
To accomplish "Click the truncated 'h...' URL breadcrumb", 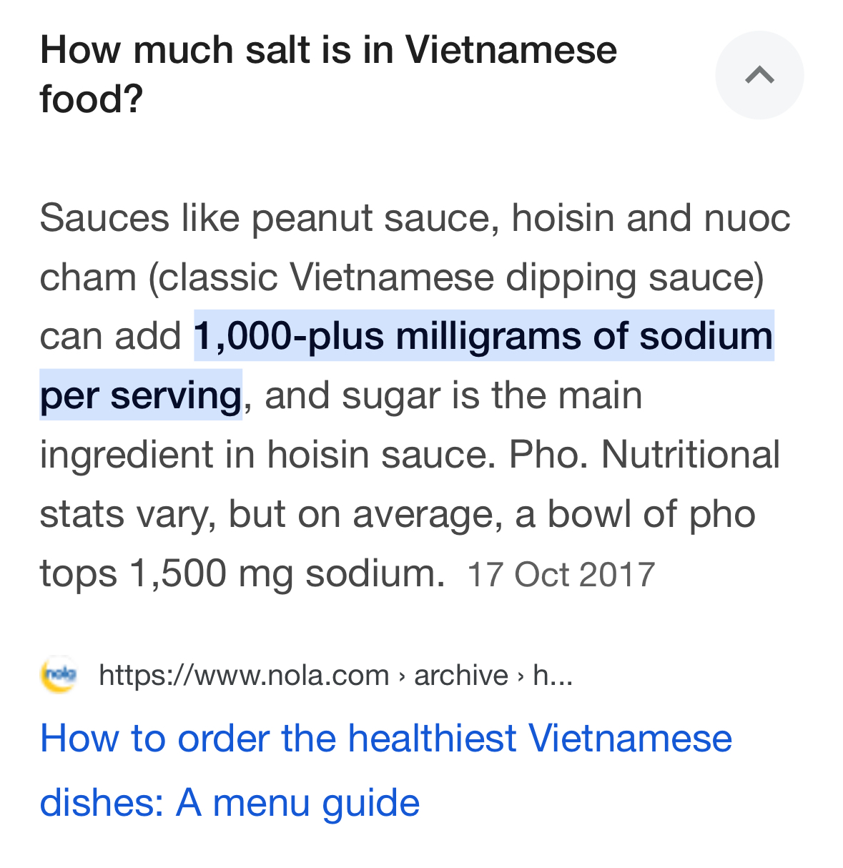I will coord(553,675).
